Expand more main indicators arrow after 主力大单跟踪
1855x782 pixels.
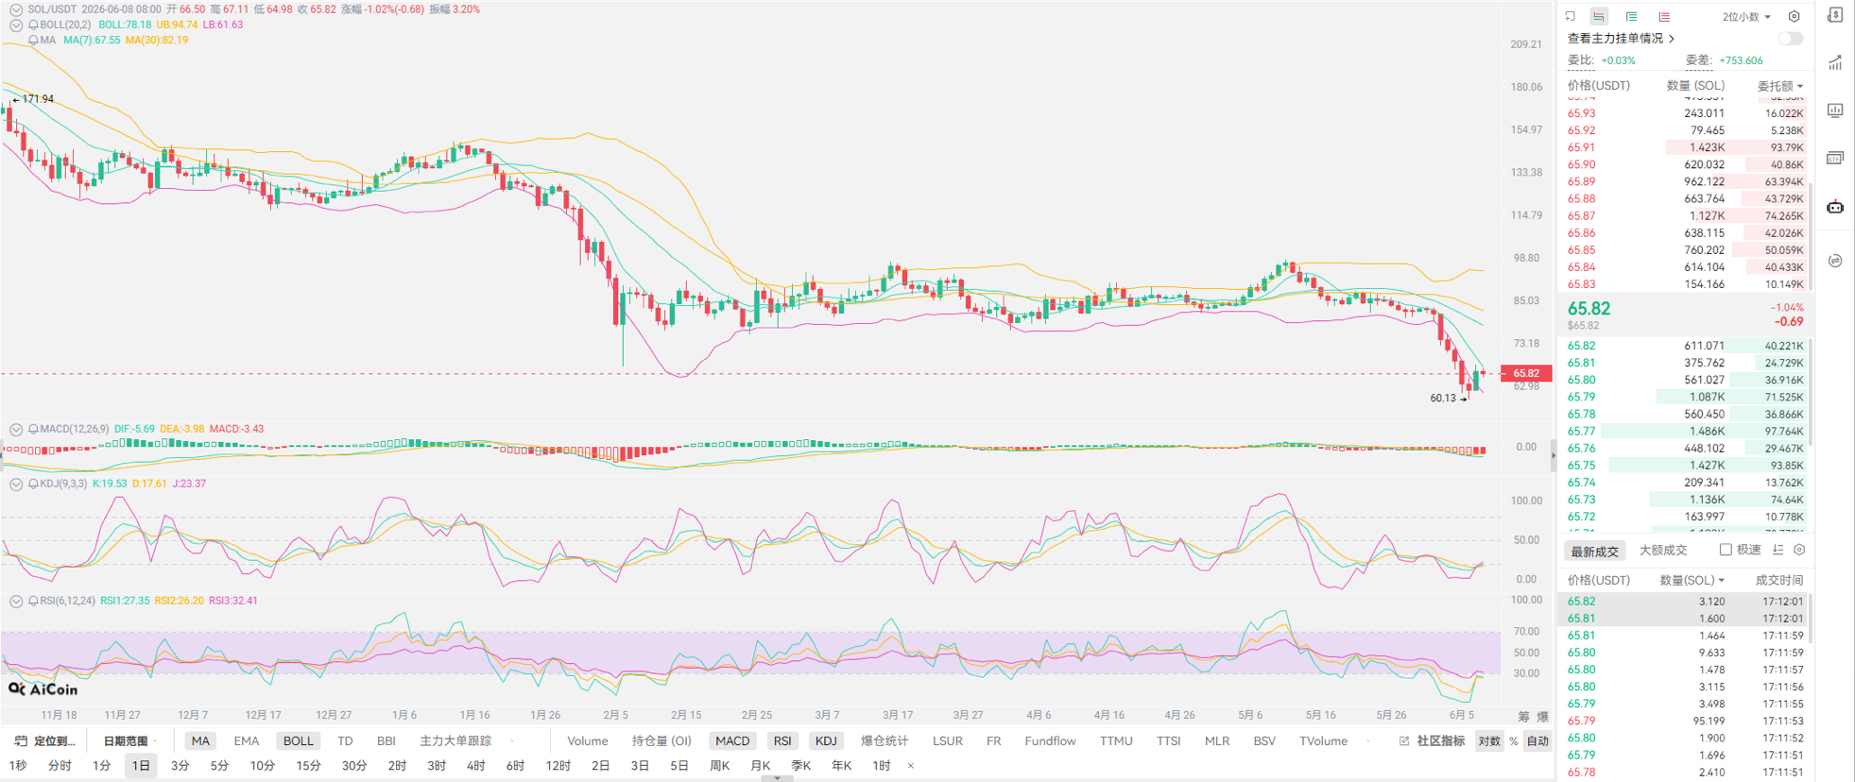tap(512, 741)
